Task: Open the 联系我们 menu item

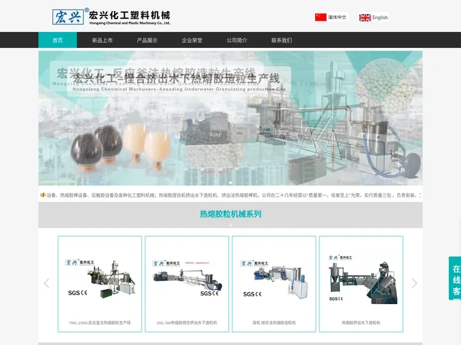Action: (282, 40)
